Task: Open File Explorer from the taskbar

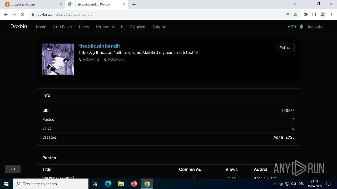Action: click(x=121, y=184)
